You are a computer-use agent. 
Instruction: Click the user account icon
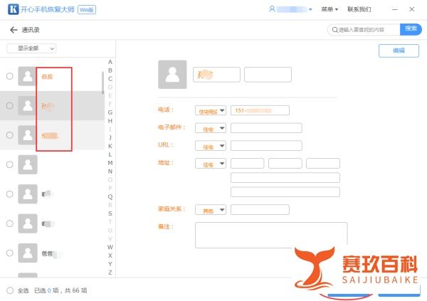click(x=273, y=9)
